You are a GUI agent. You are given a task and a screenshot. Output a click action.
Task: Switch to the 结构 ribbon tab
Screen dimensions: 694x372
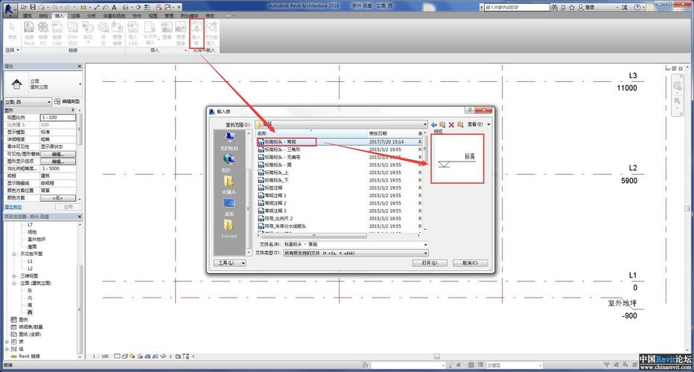coord(43,16)
